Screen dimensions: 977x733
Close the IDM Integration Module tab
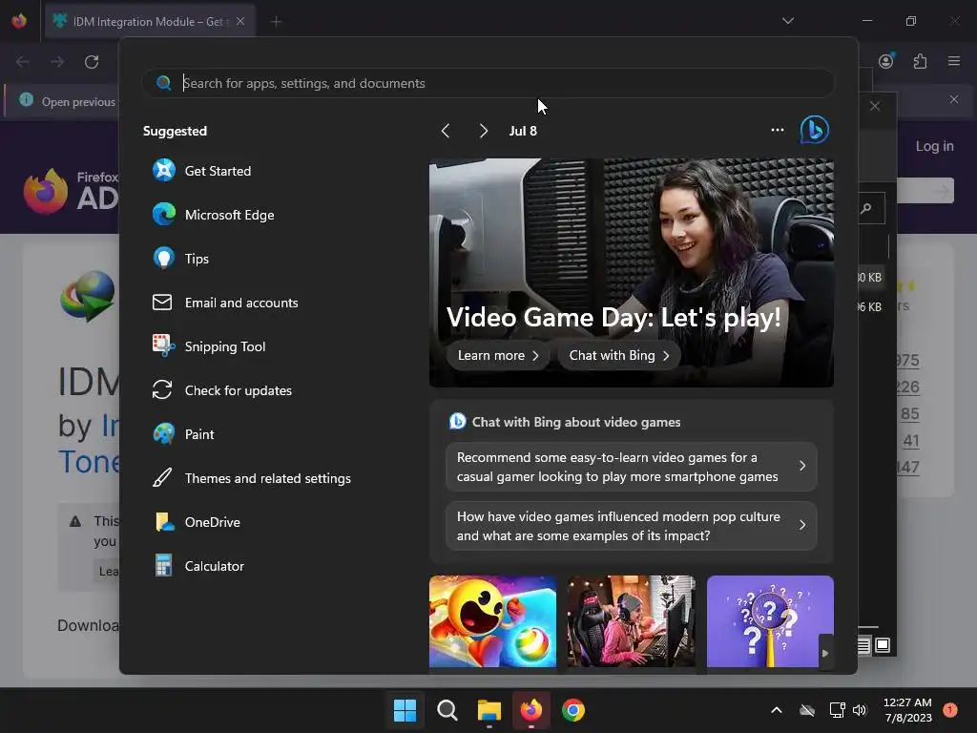pyautogui.click(x=240, y=21)
